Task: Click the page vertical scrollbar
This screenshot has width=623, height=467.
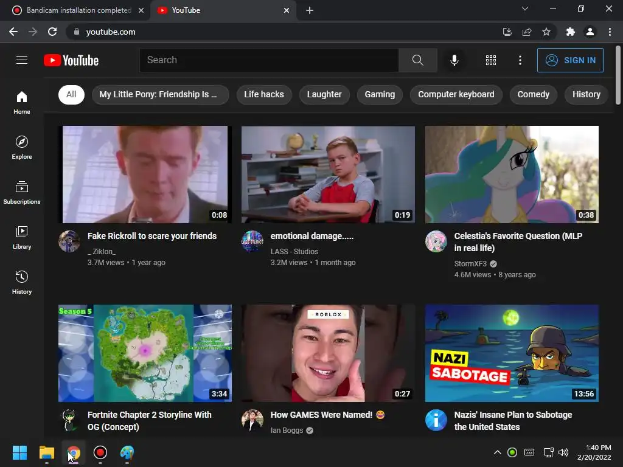Action: [618, 75]
